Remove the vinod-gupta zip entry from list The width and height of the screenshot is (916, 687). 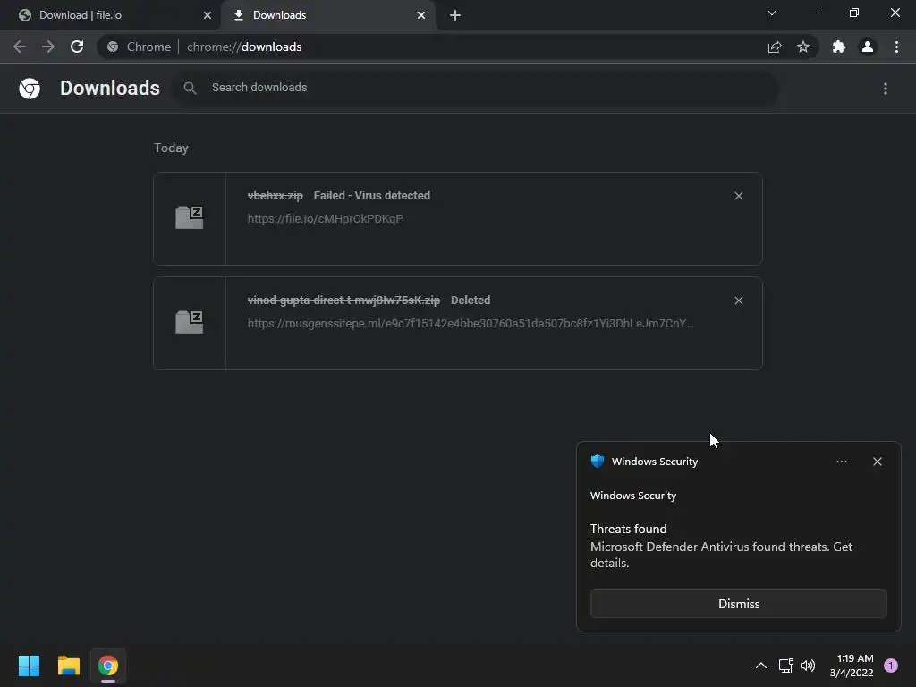(x=739, y=301)
